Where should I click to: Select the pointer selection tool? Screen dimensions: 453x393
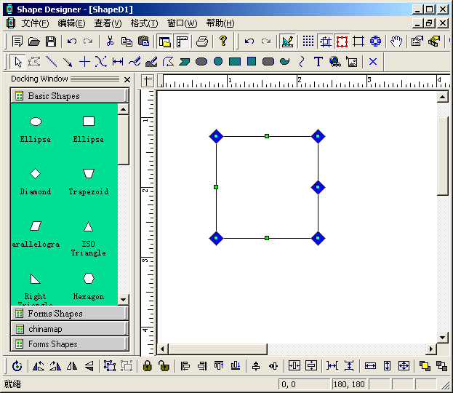17,62
